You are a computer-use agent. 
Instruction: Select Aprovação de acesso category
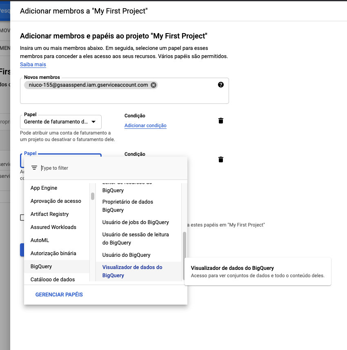pyautogui.click(x=57, y=201)
